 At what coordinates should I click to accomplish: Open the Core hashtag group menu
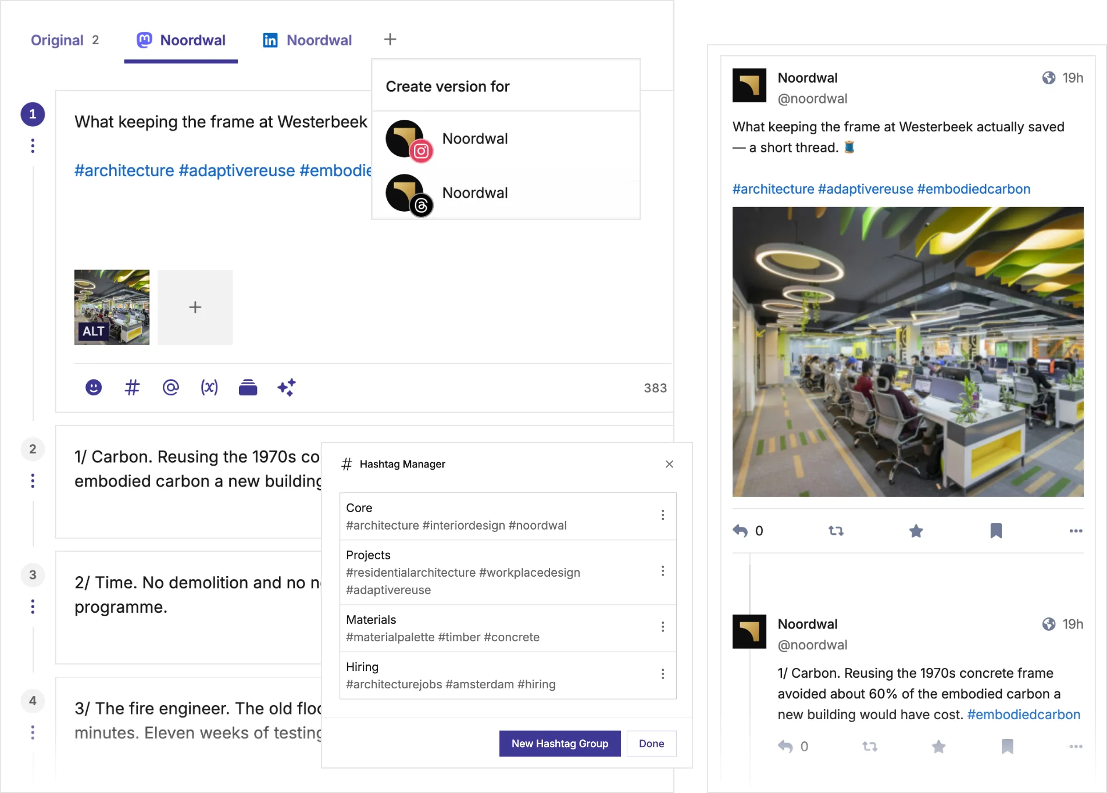pyautogui.click(x=663, y=515)
